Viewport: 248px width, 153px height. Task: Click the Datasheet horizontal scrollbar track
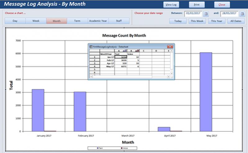coord(130,77)
